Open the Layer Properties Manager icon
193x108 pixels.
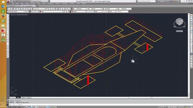coord(32,11)
